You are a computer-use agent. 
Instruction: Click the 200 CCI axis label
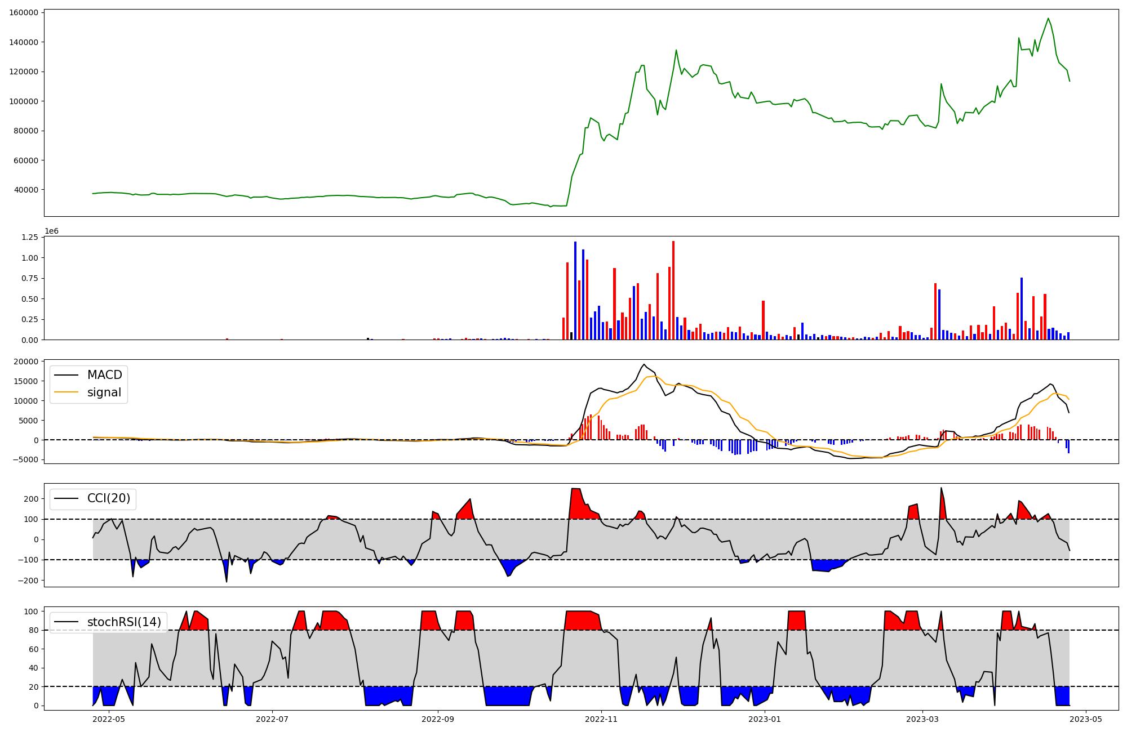coord(32,499)
